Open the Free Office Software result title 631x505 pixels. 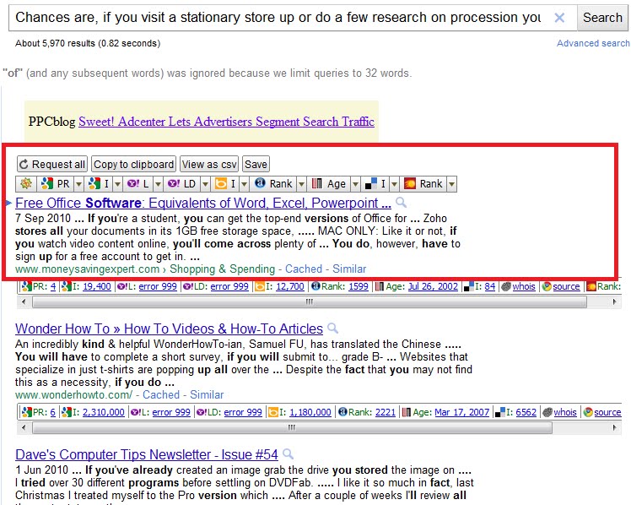pyautogui.click(x=203, y=203)
